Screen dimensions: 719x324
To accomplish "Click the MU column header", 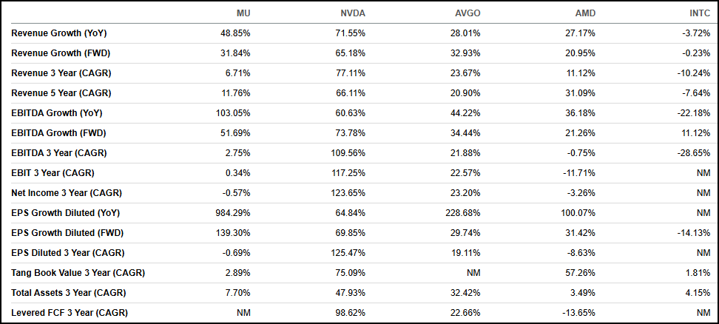I will 243,13.
